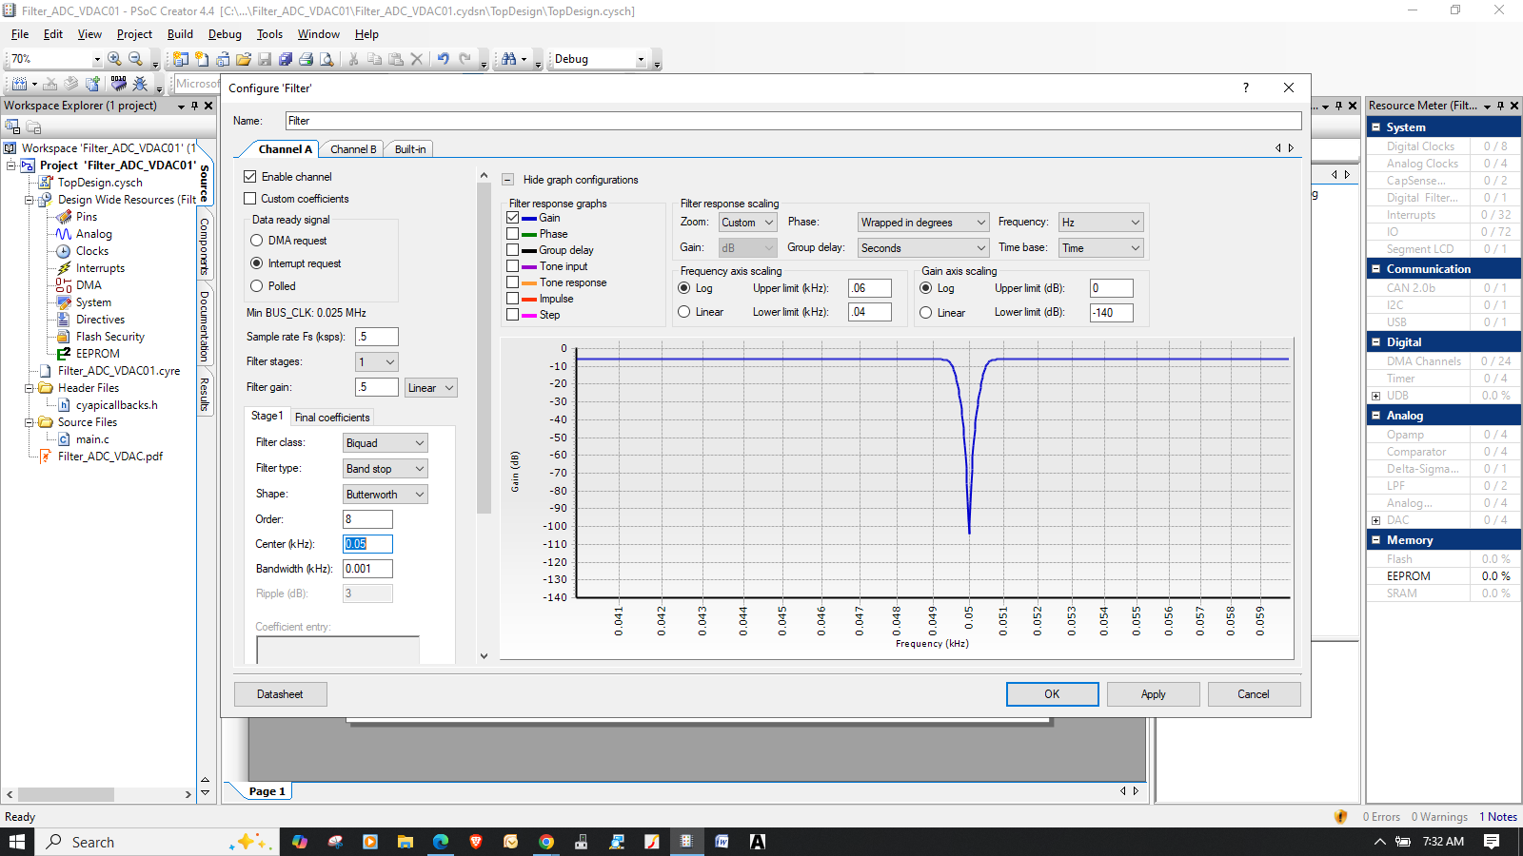Click the zoom in magnifier icon
1523x856 pixels.
click(x=115, y=59)
